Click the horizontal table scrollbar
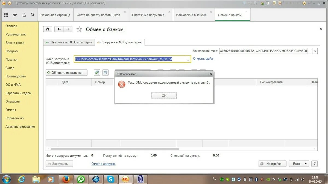The width and height of the screenshot is (328, 184). tap(115, 149)
